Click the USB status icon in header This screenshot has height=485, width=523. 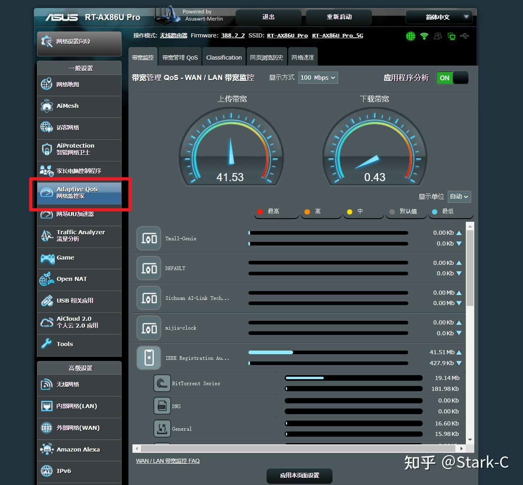465,36
